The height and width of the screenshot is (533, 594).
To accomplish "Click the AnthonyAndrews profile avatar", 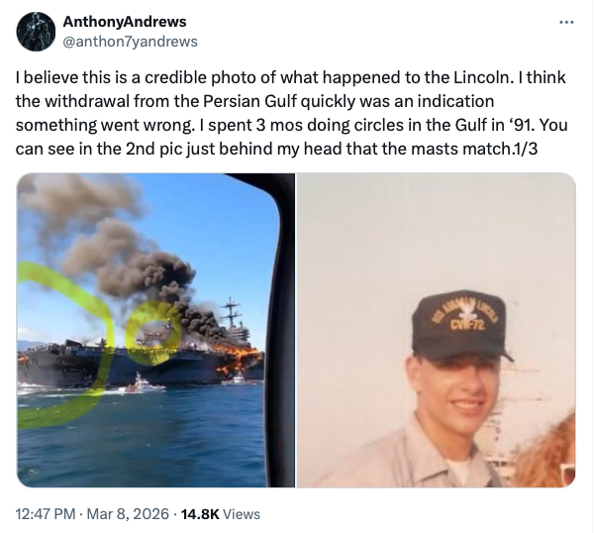I will 36,32.
